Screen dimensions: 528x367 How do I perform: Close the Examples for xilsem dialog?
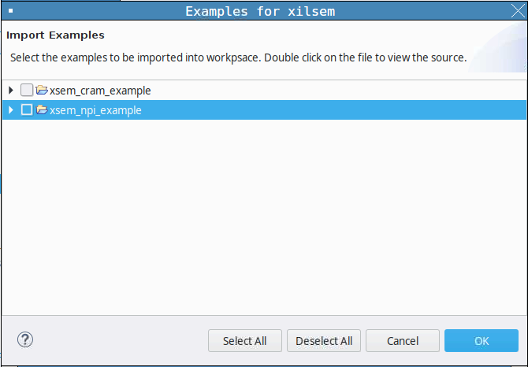[516, 12]
